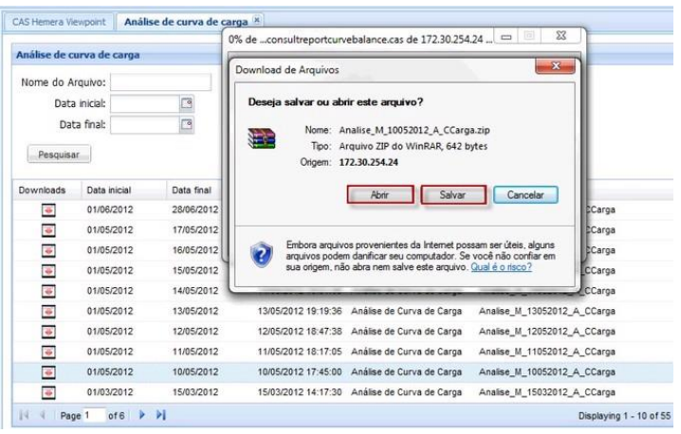The height and width of the screenshot is (434, 681).
Task: Click download icon for 17/05/2012 row
Action: point(47,230)
